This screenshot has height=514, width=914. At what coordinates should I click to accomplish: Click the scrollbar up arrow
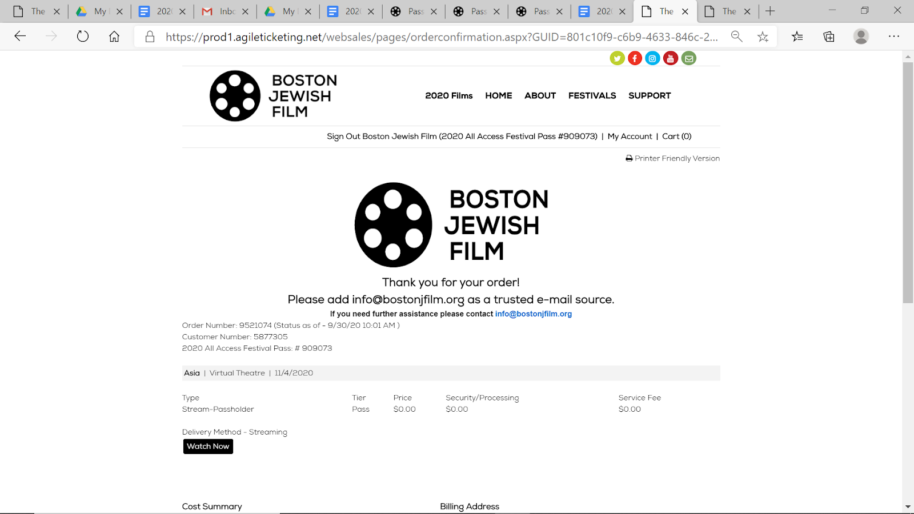tap(908, 57)
